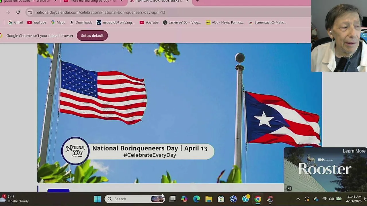Viewport: 367px width, 206px height.
Task: Click the OneDrive cloud tray icon
Action: tap(316, 199)
